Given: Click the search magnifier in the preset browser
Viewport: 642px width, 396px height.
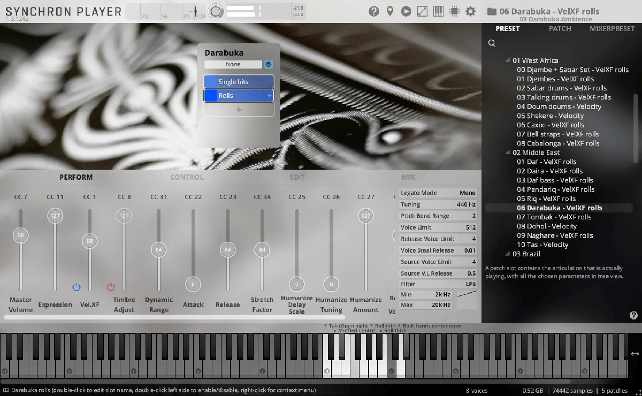Looking at the screenshot, I should point(492,43).
